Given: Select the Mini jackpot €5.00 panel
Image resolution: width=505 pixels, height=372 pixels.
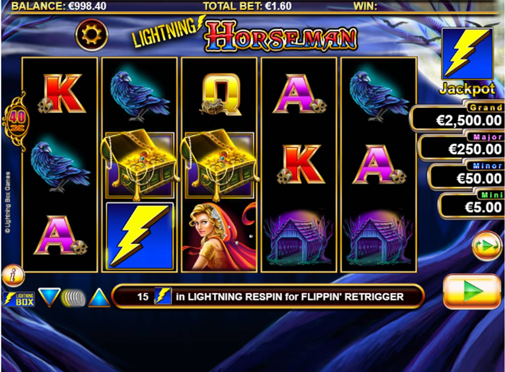Looking at the screenshot, I should [472, 204].
